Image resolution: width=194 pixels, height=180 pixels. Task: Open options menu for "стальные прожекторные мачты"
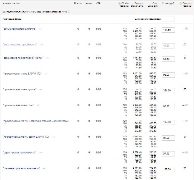[x=44, y=169]
